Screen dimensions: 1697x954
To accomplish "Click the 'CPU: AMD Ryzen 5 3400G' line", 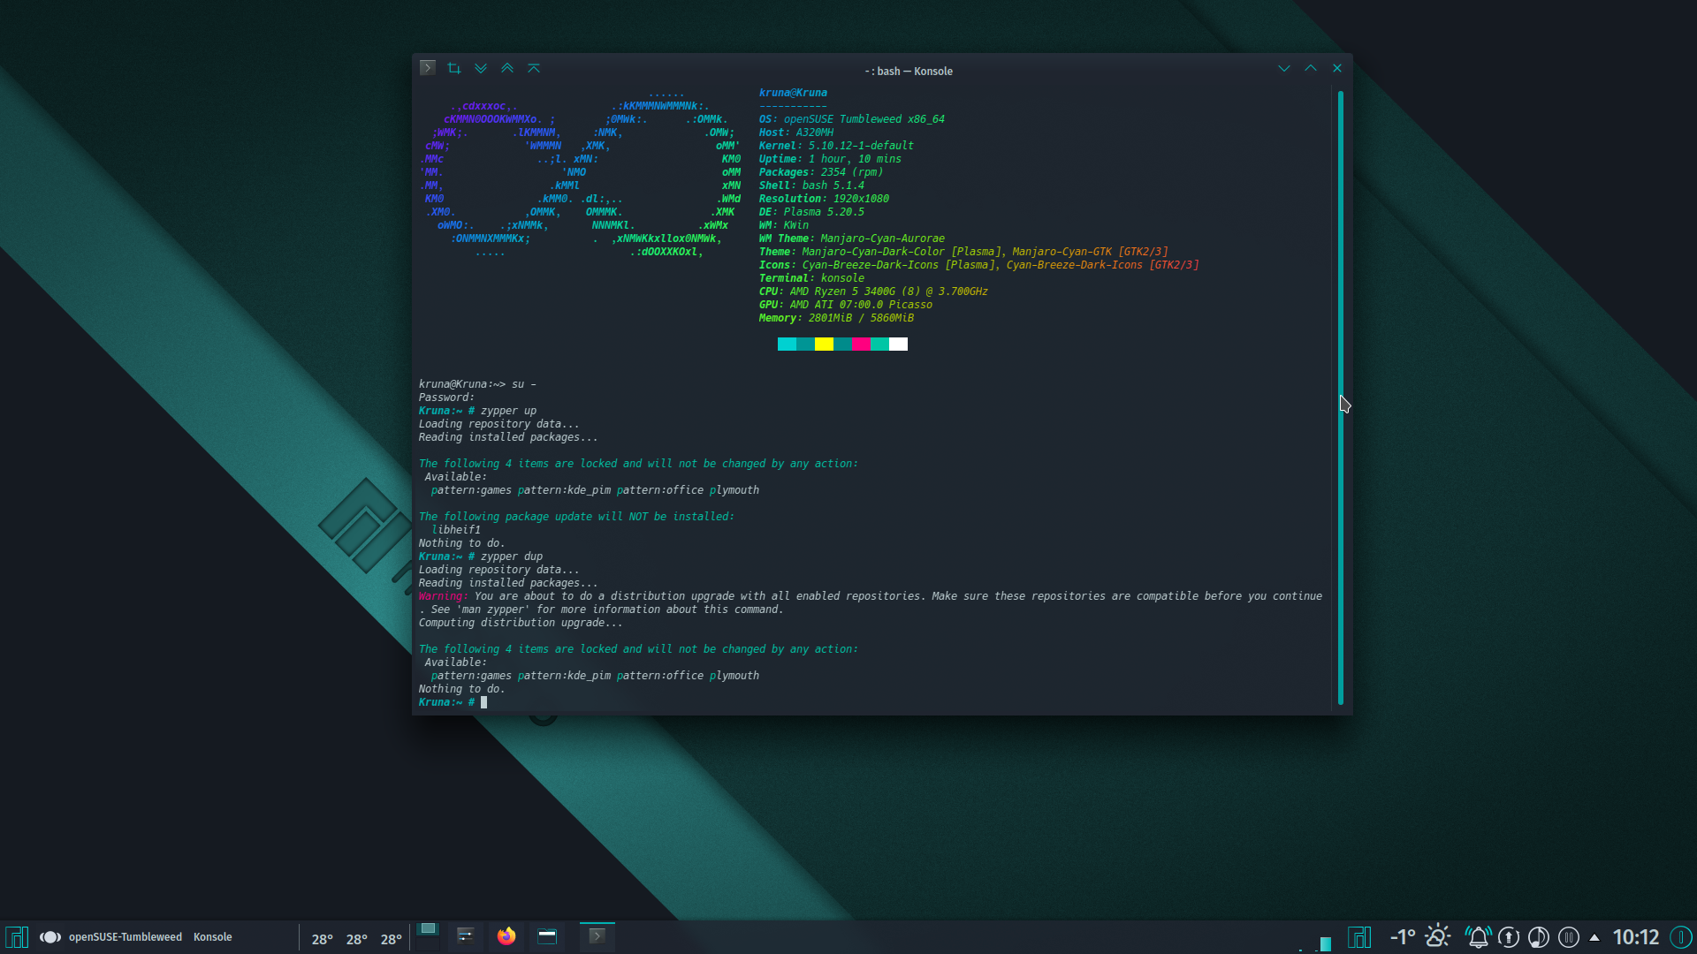I will pos(873,291).
